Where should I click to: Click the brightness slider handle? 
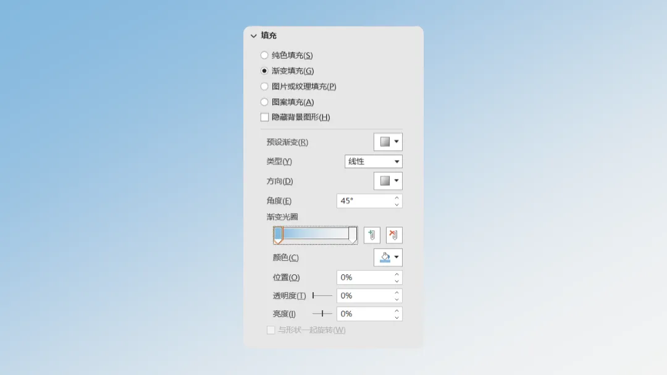322,314
